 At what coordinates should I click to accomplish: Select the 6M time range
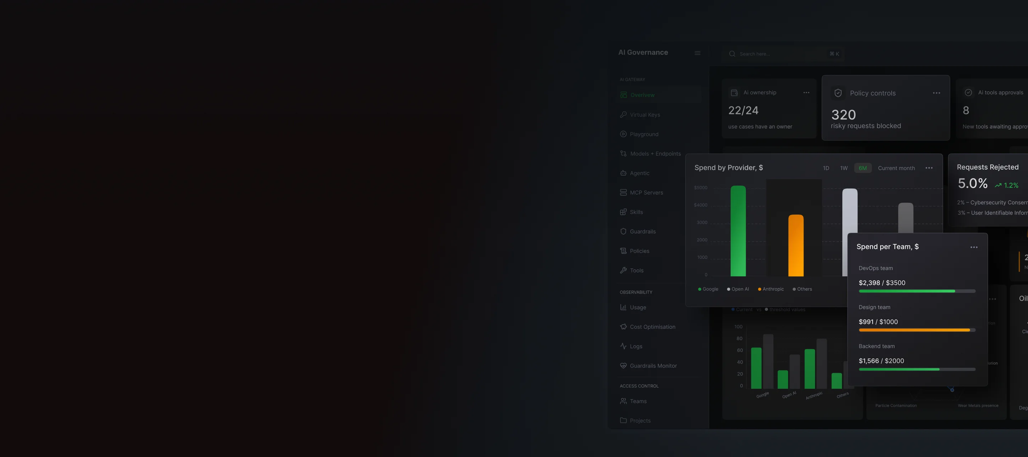[862, 168]
